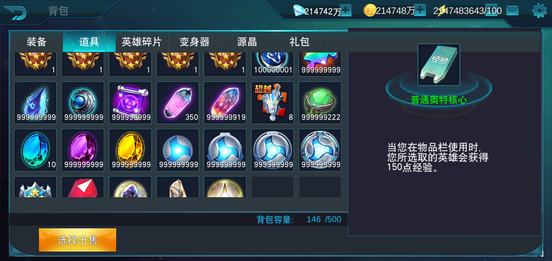Add diamonds with the plus button
The height and width of the screenshot is (261, 552).
346,11
